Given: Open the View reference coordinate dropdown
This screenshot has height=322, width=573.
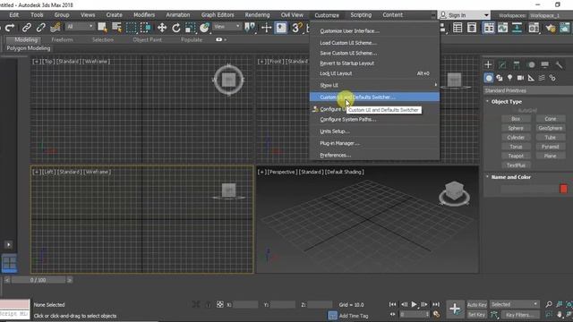Looking at the screenshot, I should 227,27.
